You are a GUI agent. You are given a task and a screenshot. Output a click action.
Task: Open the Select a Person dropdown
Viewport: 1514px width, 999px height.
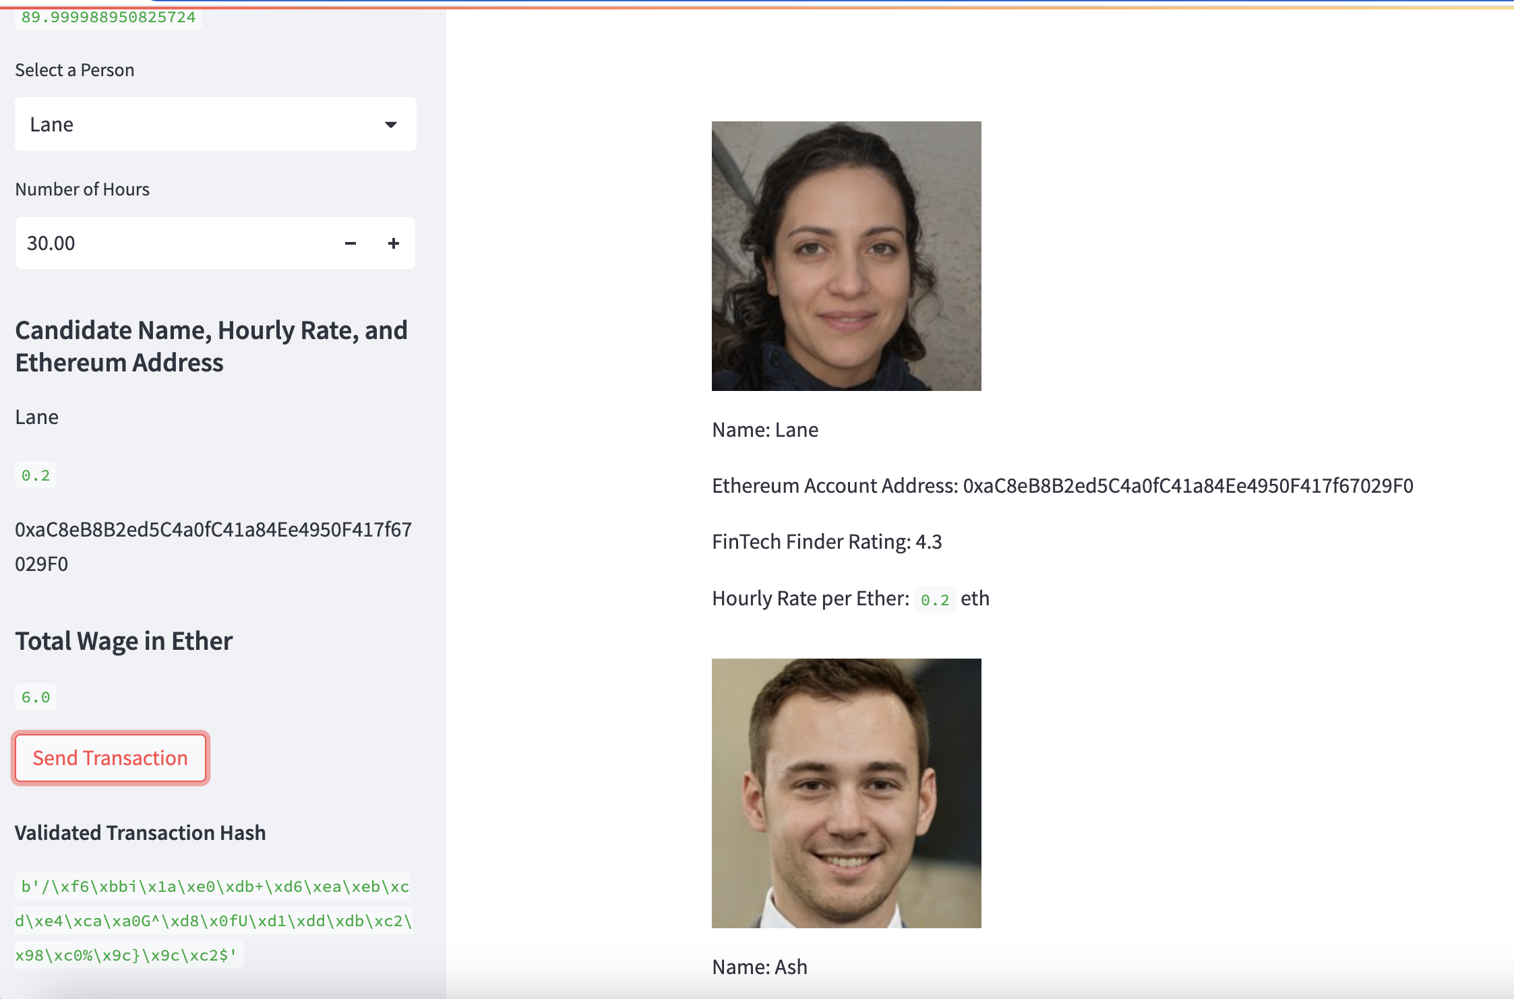coord(214,124)
